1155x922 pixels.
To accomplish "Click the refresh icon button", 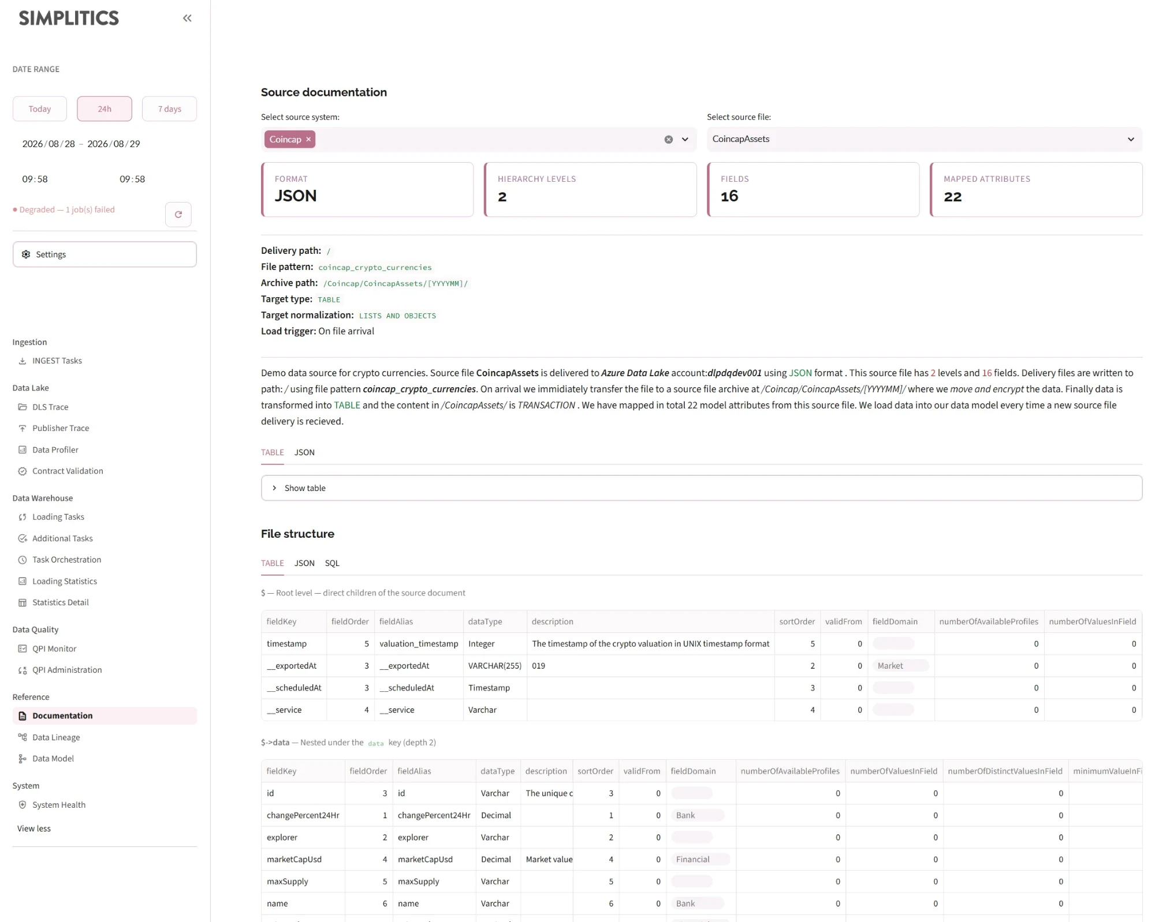I will pyautogui.click(x=178, y=214).
